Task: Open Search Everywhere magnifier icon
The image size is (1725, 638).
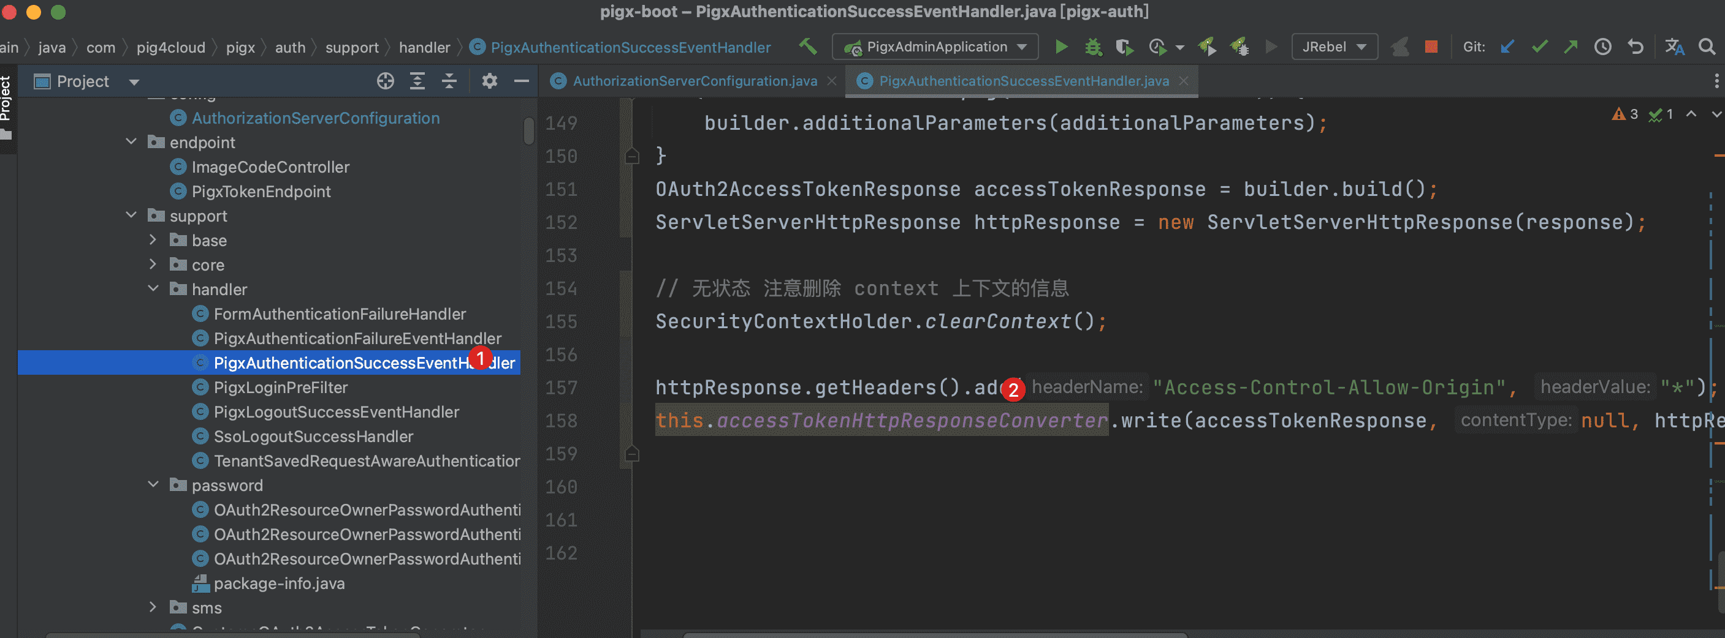Action: (x=1707, y=47)
